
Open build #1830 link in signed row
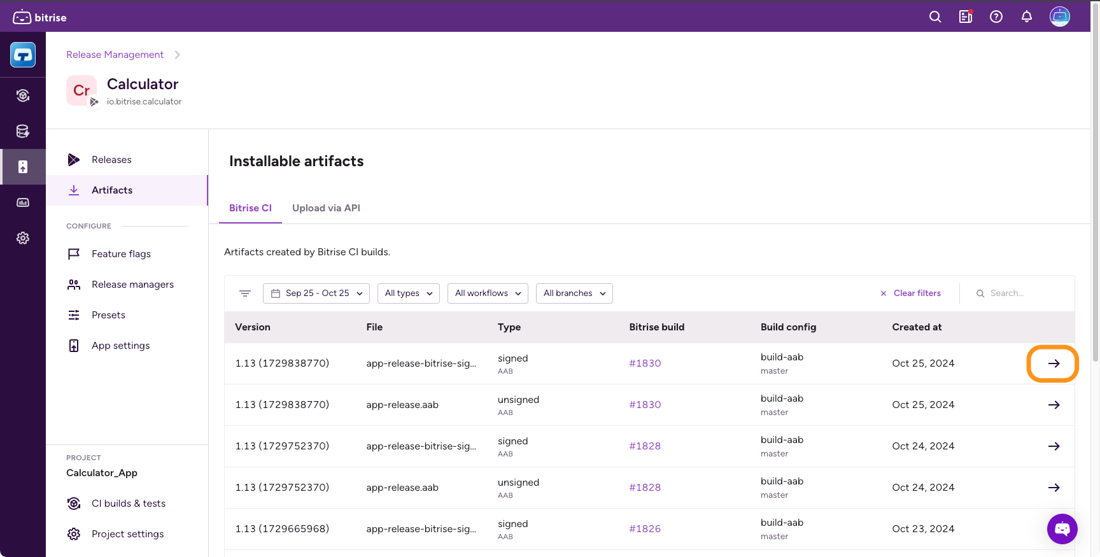click(645, 363)
